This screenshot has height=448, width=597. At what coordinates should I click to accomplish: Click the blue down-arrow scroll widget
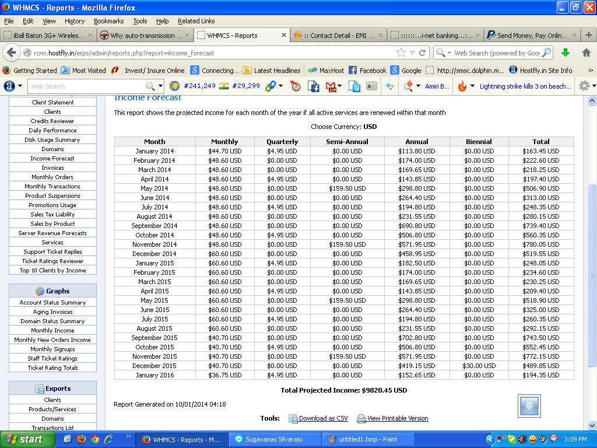[529, 406]
